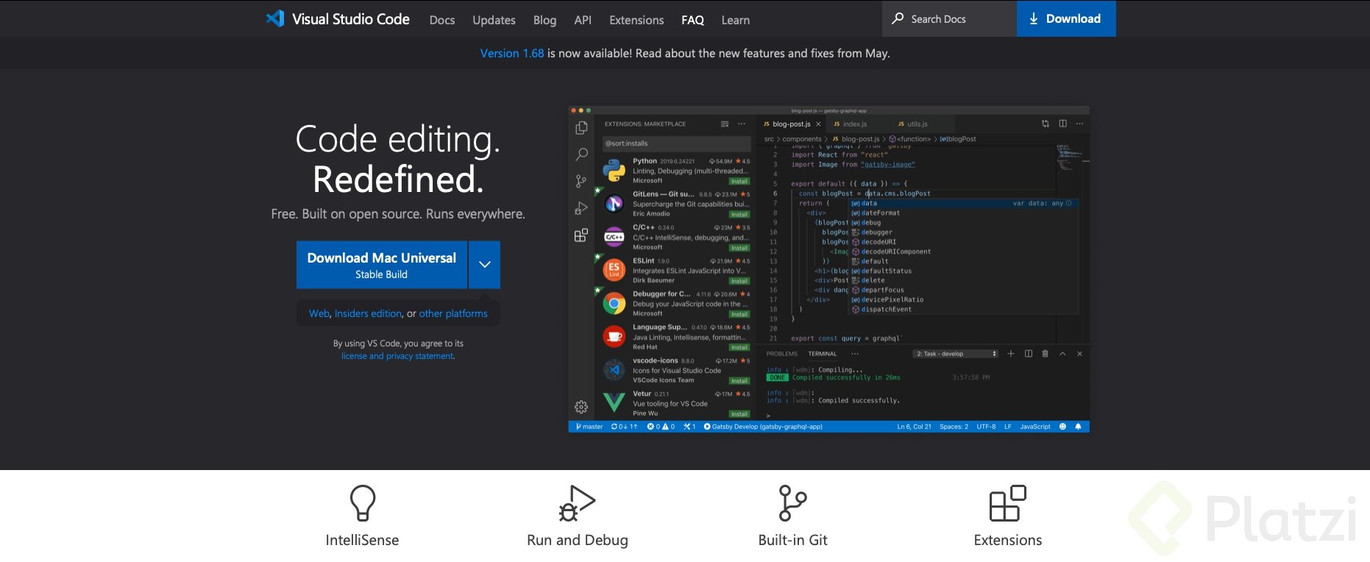Install the Vetur extension

click(739, 414)
